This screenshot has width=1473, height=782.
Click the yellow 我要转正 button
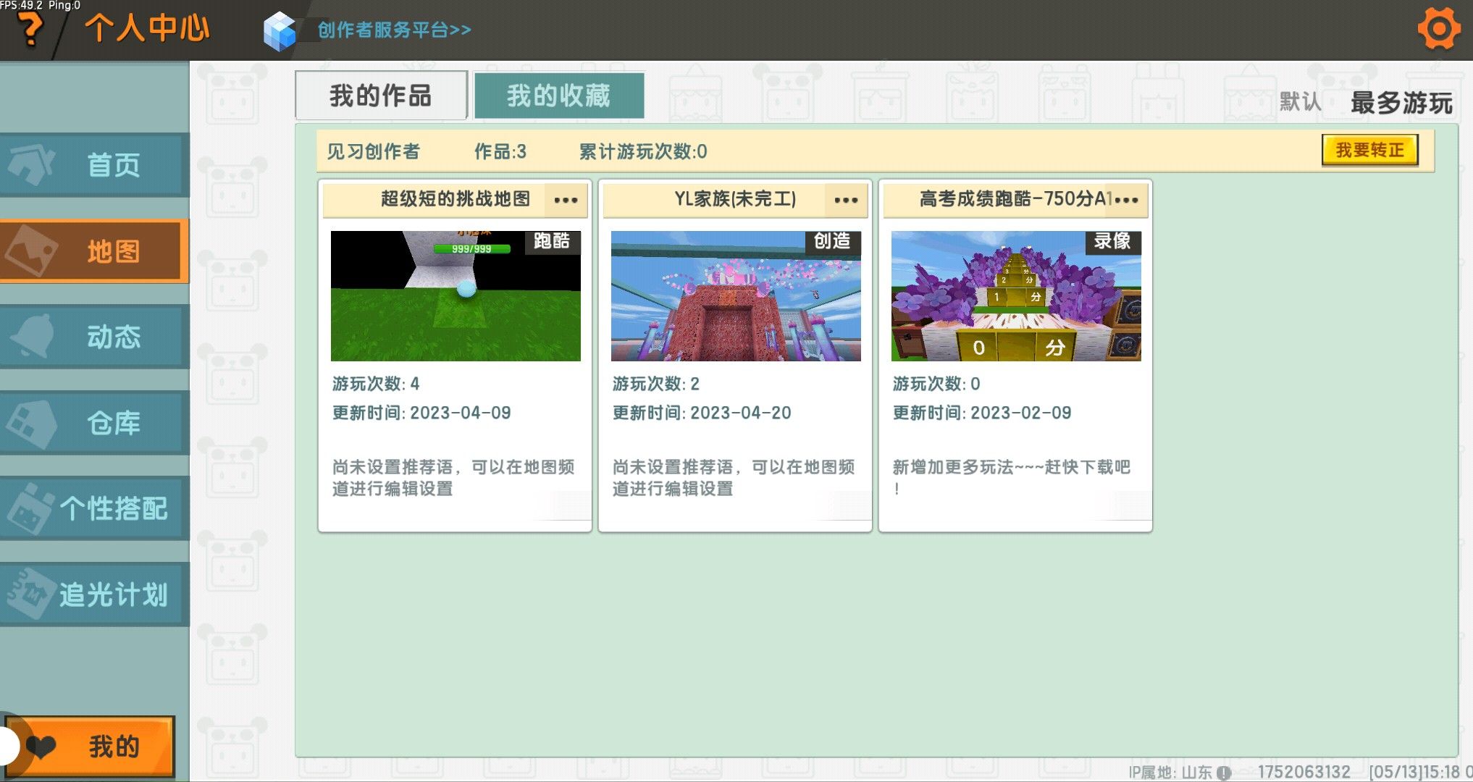[x=1369, y=151]
